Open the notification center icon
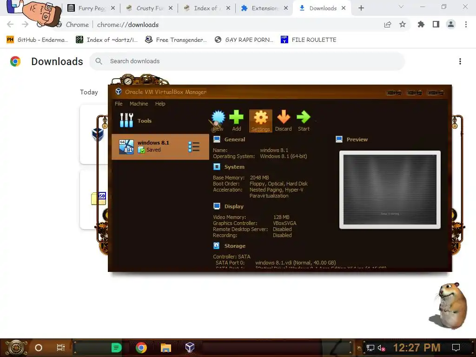476x357 pixels. (456, 348)
